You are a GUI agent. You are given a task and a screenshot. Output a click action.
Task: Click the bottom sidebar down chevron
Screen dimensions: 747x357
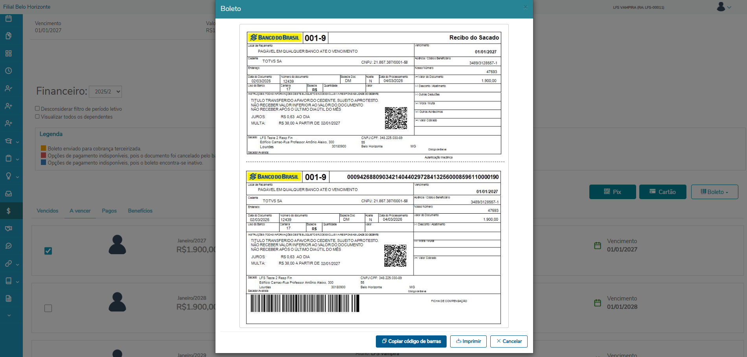coord(9,315)
